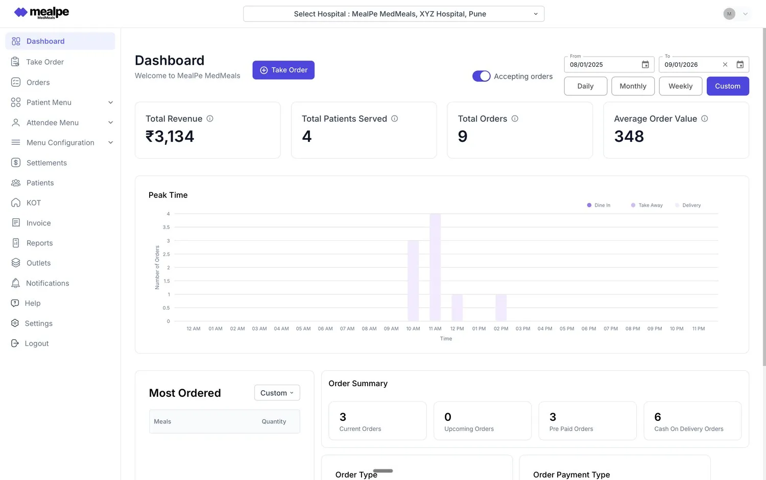
Task: Click the Notifications bell icon
Action: (16, 283)
